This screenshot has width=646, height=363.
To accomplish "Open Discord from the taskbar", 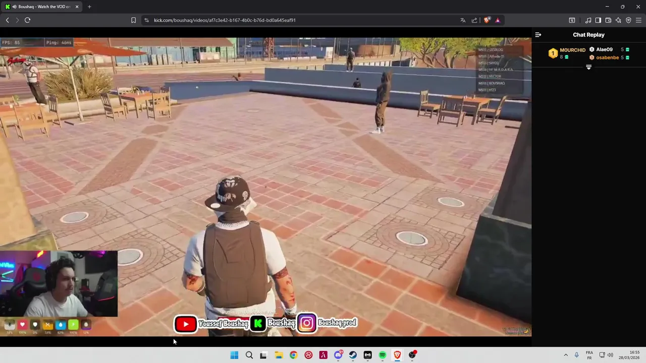I will [x=338, y=355].
